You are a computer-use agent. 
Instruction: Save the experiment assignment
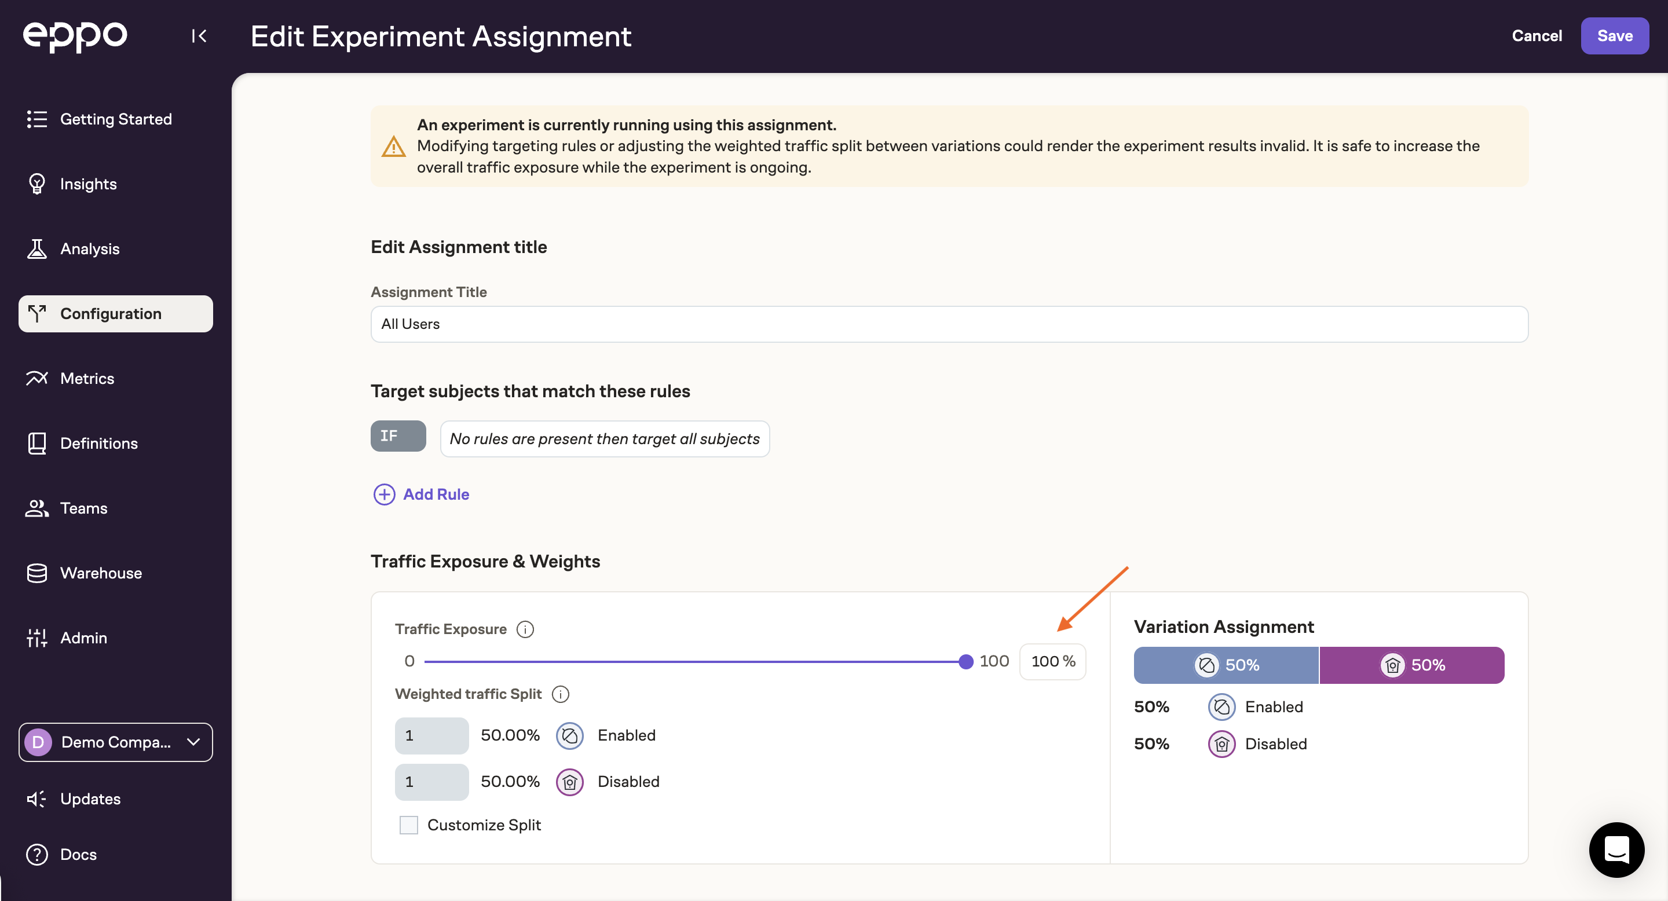pos(1614,35)
